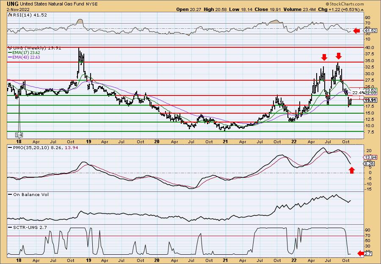Click the -15 label on PMO axis
Viewport: 381px width, 264px height.
tap(369, 189)
